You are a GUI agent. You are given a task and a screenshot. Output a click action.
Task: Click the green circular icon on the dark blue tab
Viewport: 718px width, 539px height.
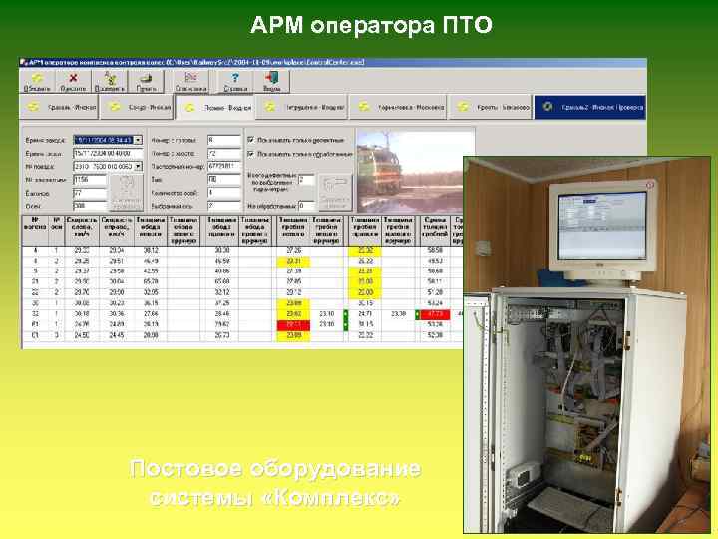[x=547, y=107]
